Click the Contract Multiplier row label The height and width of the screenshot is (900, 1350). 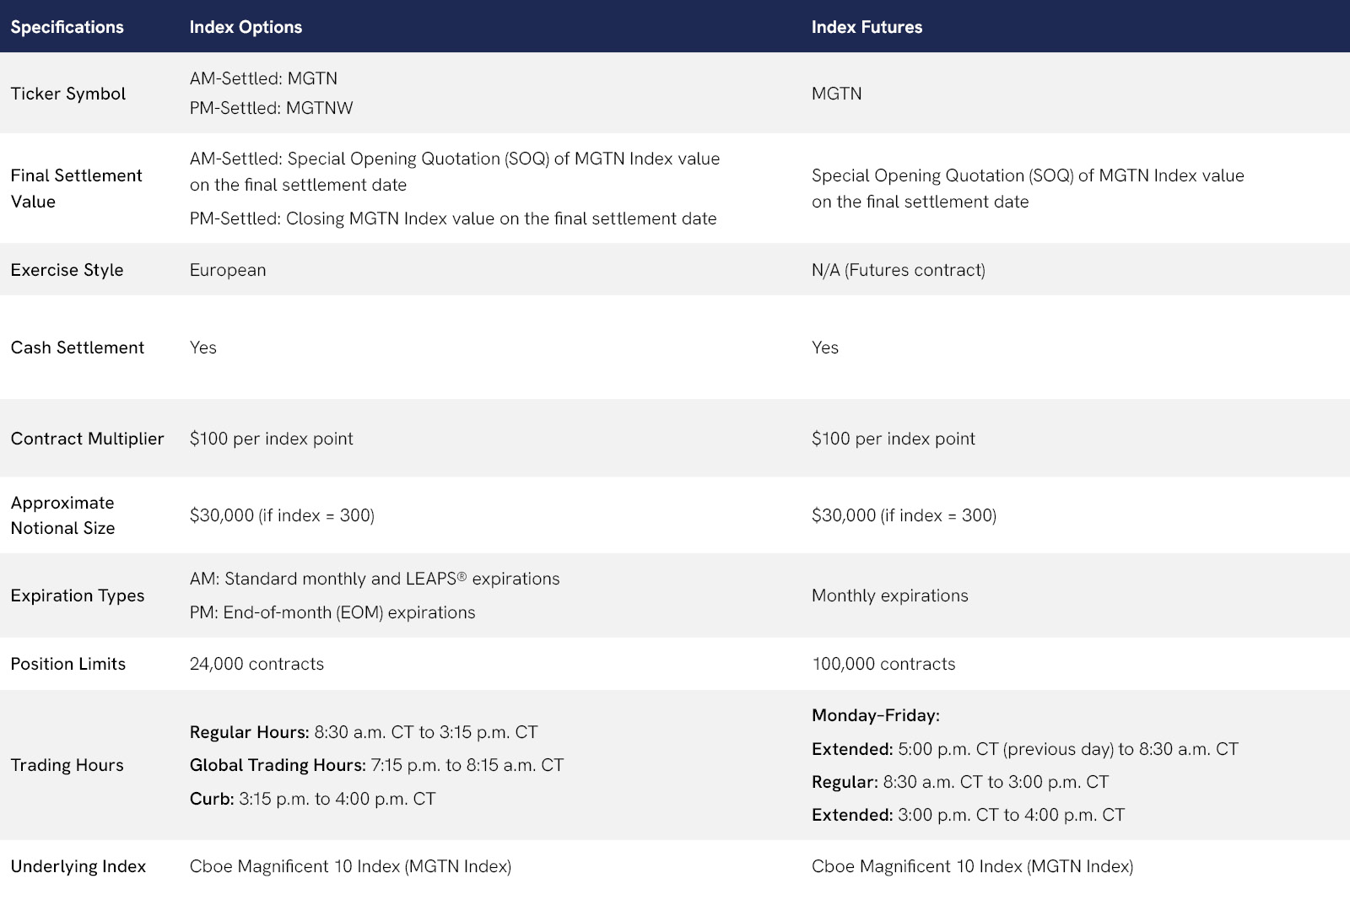[87, 439]
